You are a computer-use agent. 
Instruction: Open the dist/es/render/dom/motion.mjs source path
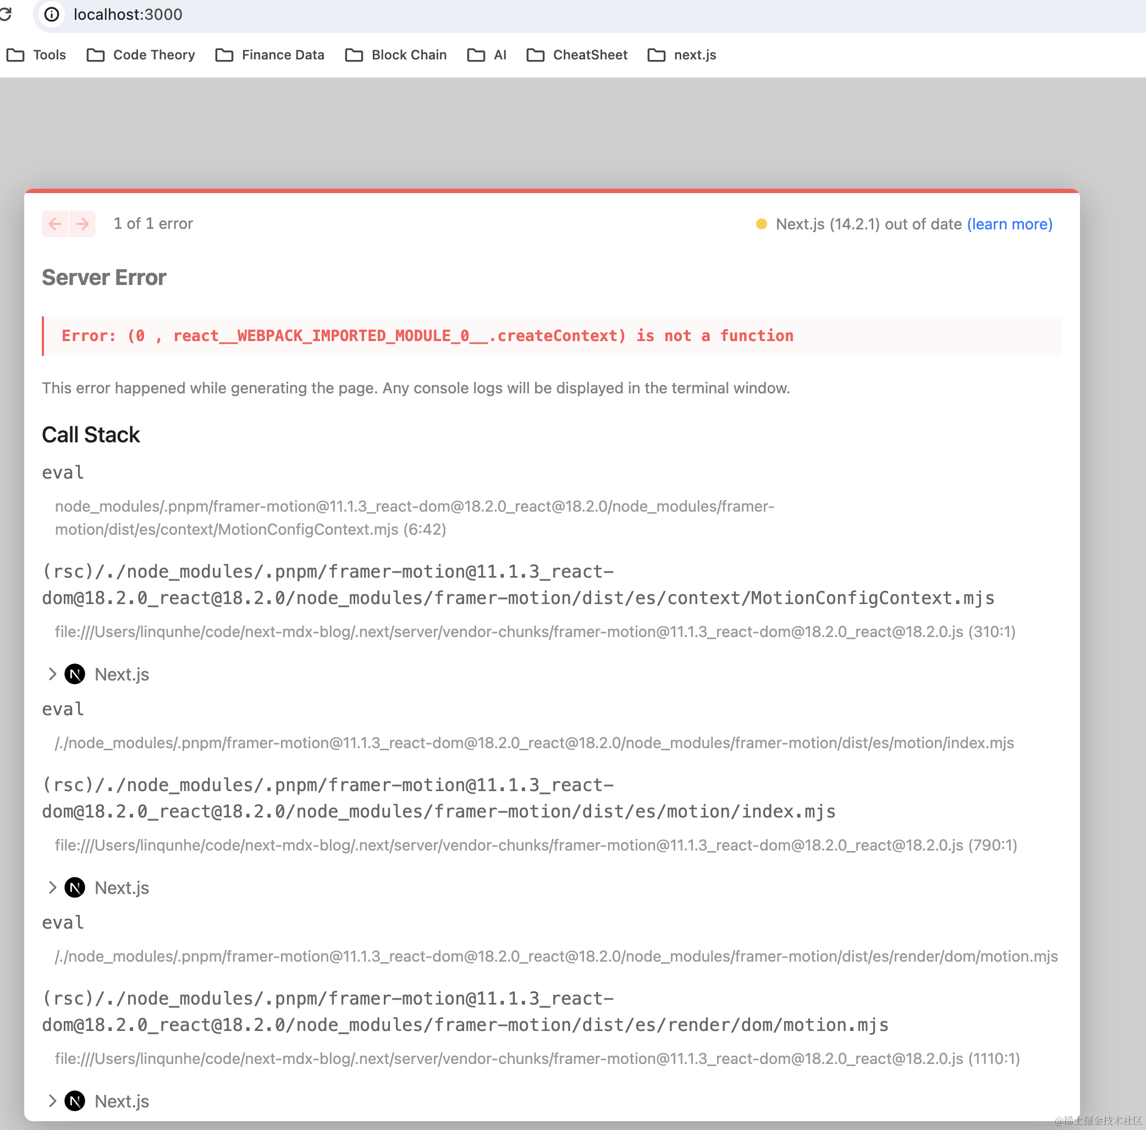tap(557, 957)
